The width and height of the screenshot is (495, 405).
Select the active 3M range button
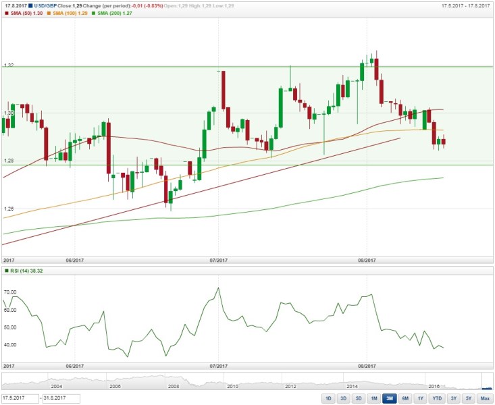click(x=390, y=399)
